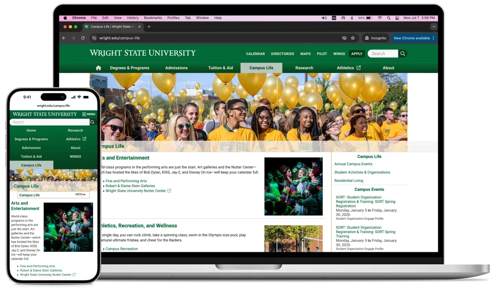Toggle the MENU control on the mobile site

(88, 114)
